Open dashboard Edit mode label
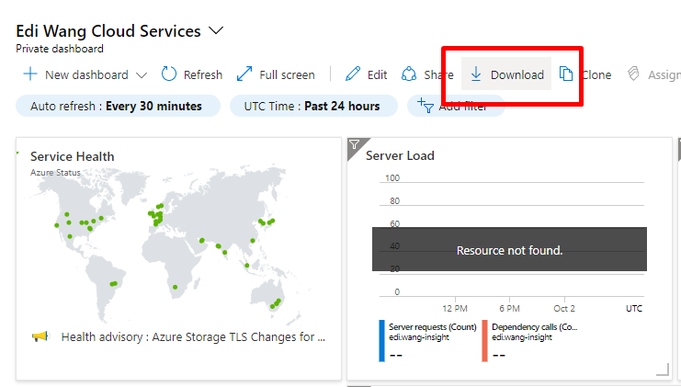Screen dimensions: 681x387 377,75
